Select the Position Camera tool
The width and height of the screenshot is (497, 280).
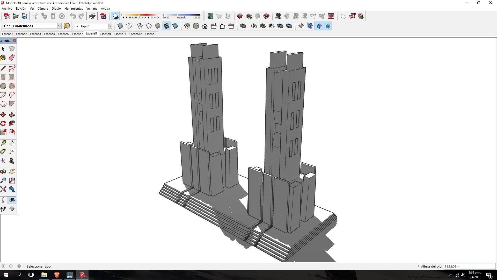3,200
